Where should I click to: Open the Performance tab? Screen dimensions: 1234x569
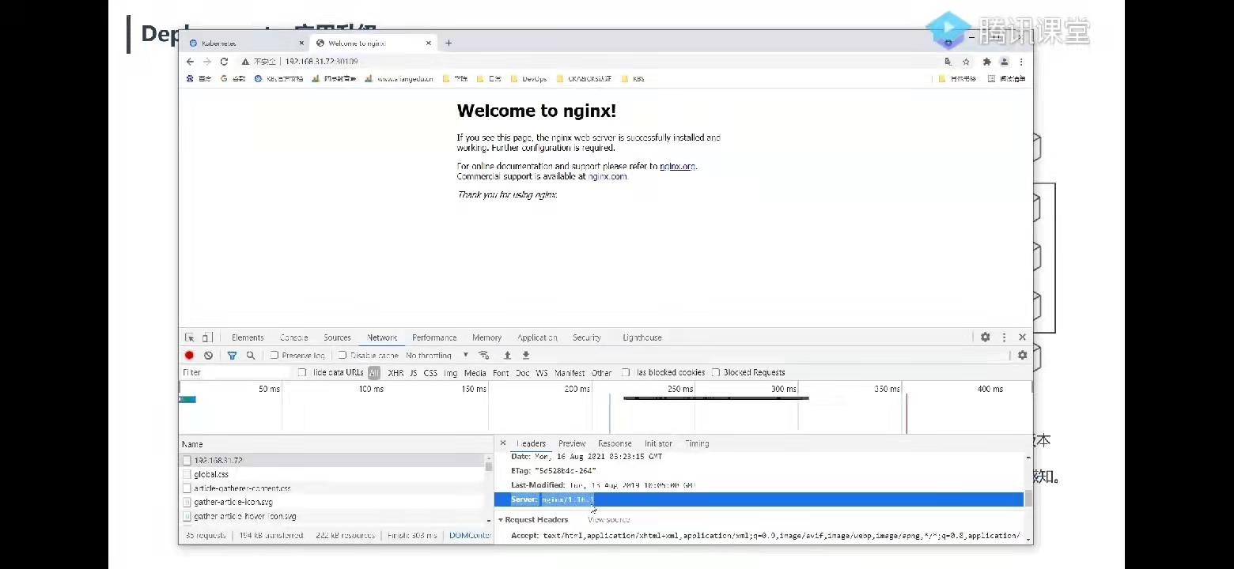click(434, 337)
